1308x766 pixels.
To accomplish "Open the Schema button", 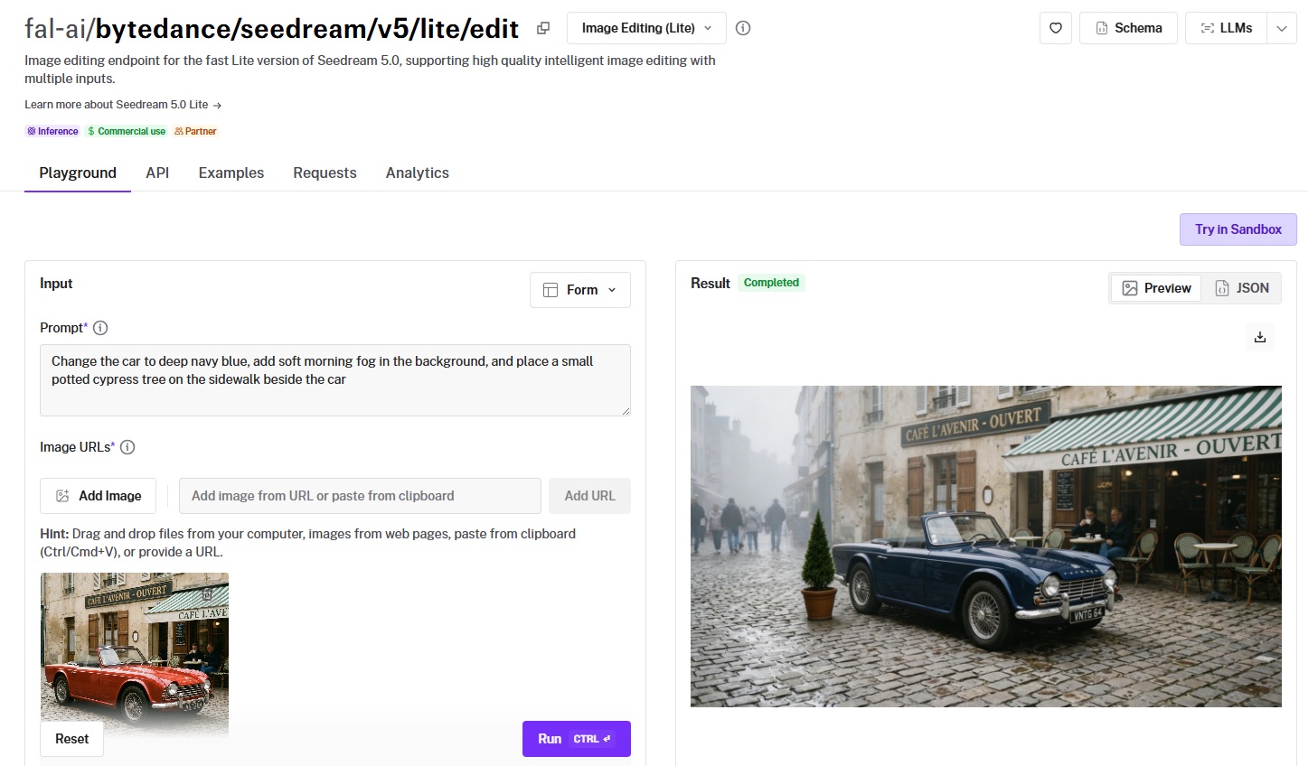I will [1128, 28].
